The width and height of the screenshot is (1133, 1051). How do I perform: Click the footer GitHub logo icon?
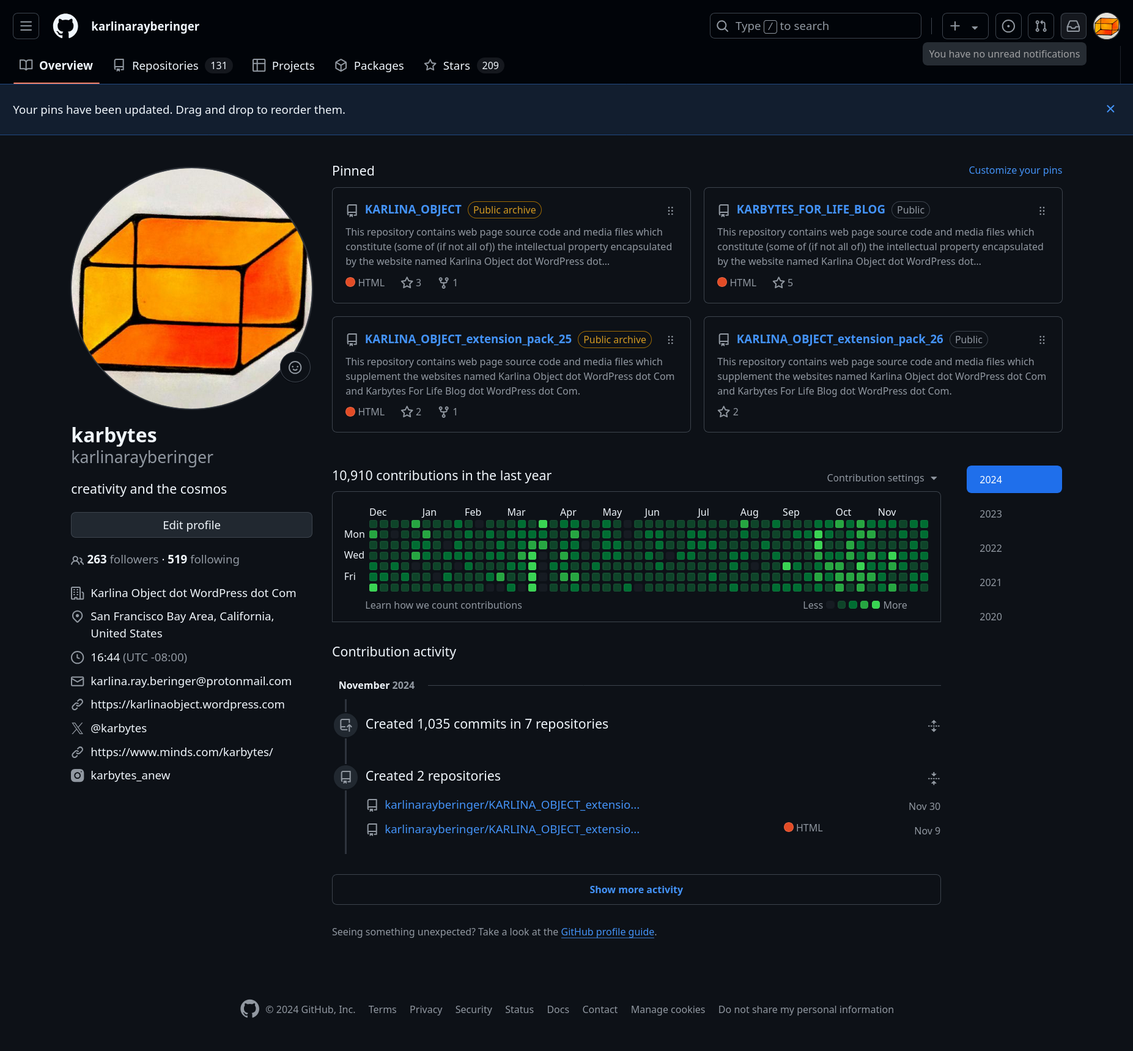click(249, 1009)
